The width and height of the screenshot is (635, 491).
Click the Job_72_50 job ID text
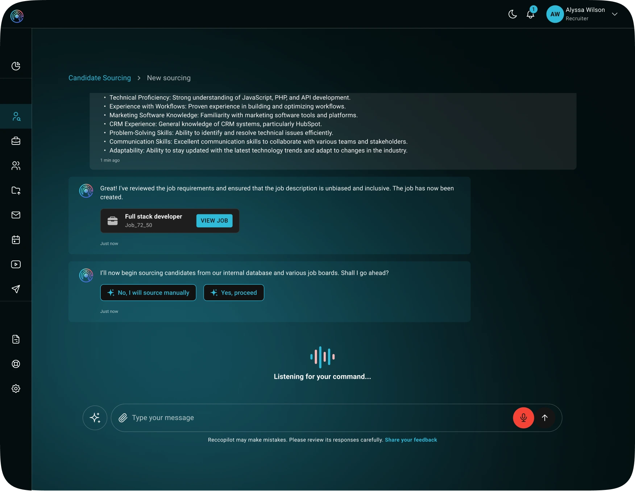pos(138,225)
